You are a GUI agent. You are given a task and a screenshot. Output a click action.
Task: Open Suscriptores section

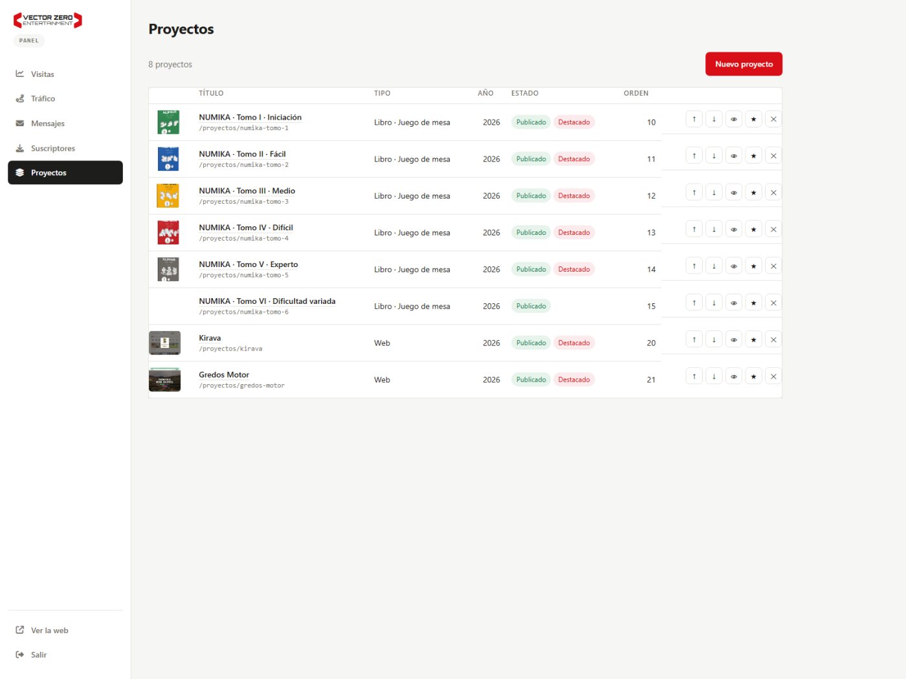coord(65,148)
